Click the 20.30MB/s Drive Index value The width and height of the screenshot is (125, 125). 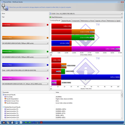tap(59, 97)
